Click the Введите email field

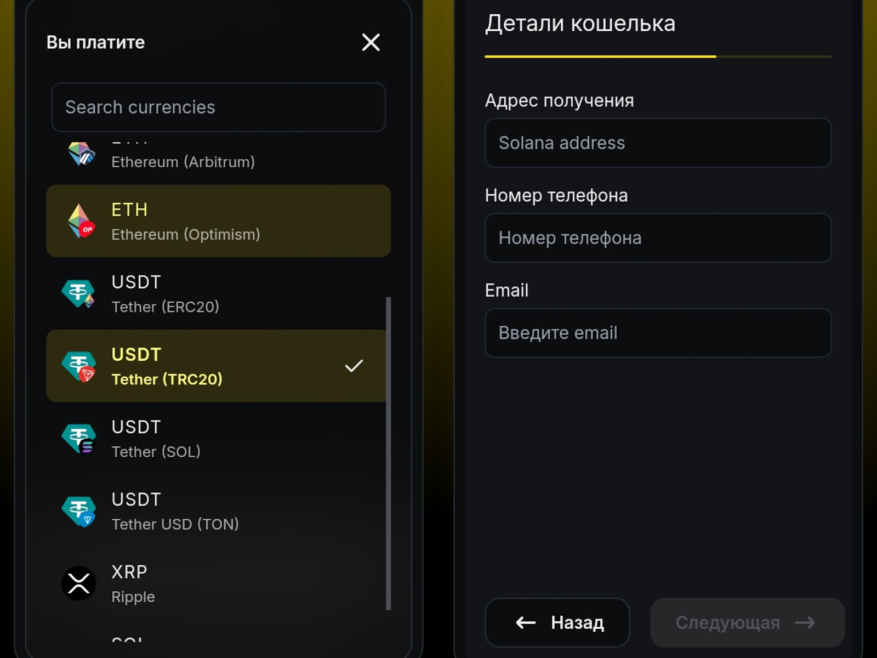(658, 333)
